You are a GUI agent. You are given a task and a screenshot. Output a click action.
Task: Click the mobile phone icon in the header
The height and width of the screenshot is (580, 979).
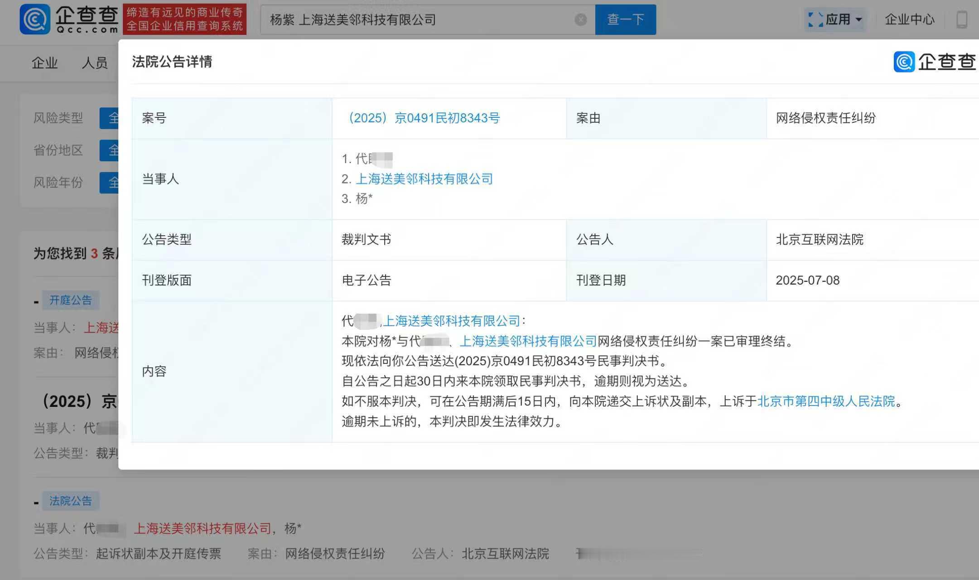pos(961,19)
